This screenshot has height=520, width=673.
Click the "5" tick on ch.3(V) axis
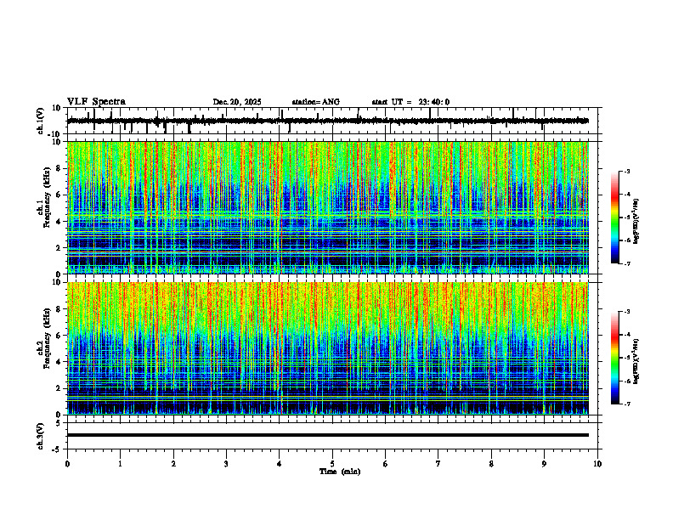coord(59,422)
